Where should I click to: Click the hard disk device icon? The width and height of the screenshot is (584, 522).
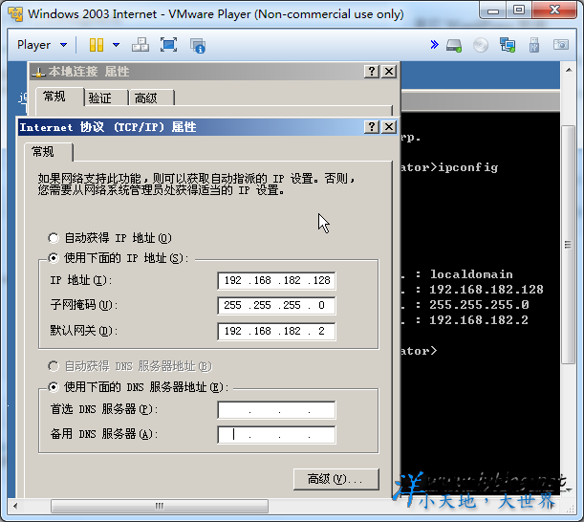[454, 46]
